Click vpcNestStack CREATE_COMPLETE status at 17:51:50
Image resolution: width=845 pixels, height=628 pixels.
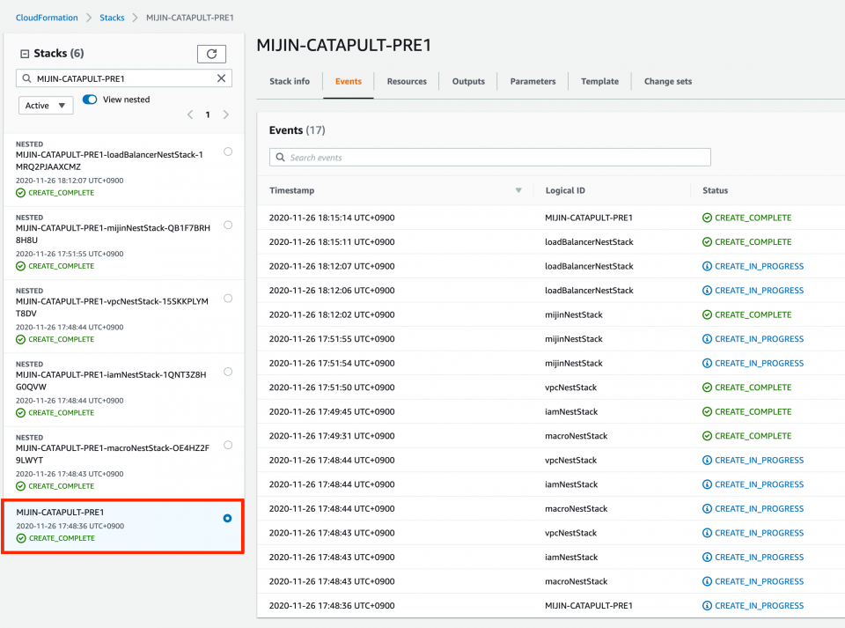[747, 388]
